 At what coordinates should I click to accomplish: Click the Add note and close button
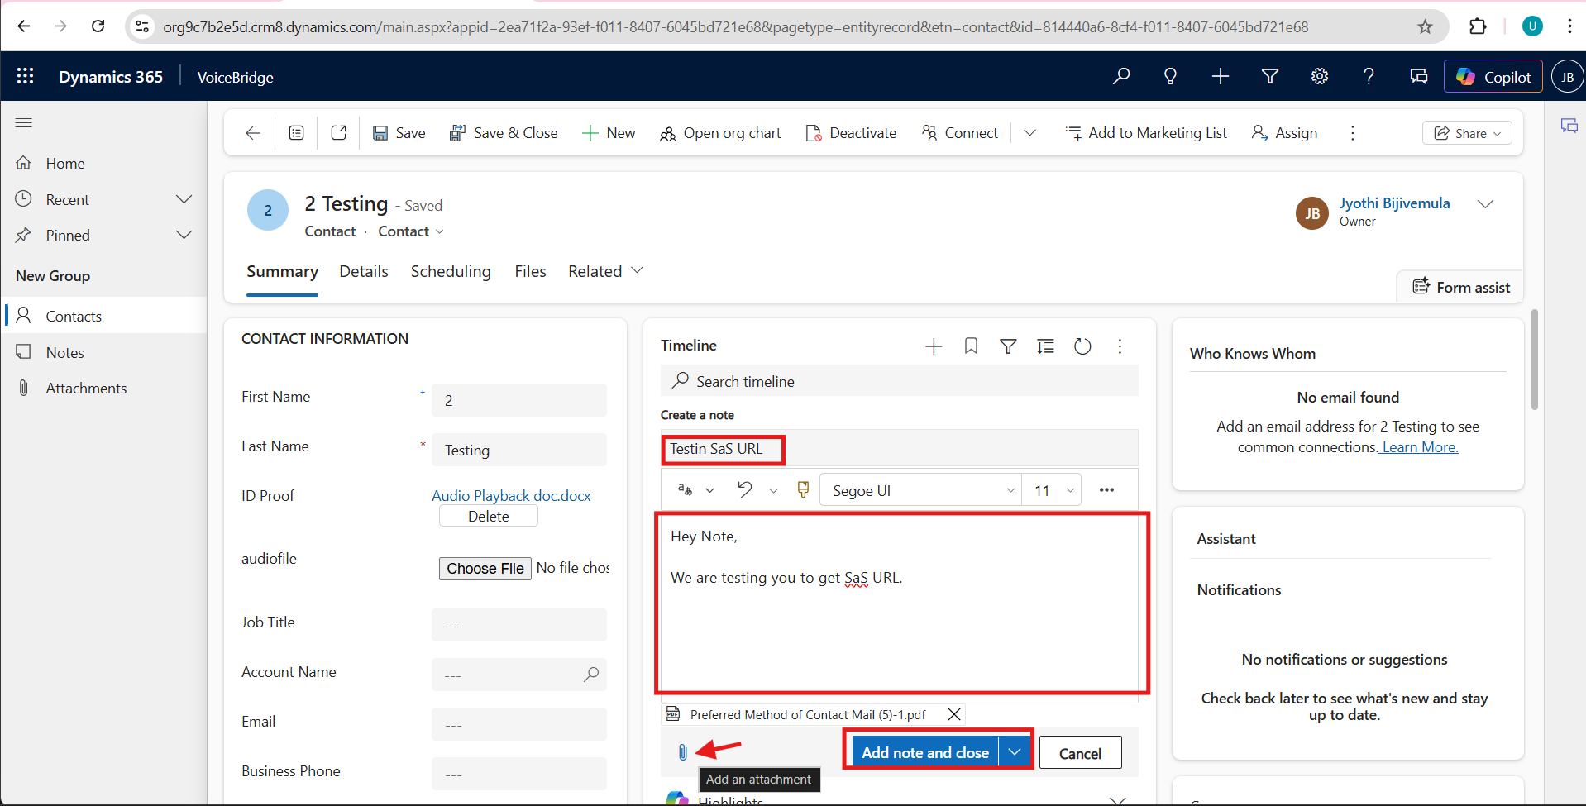click(x=924, y=752)
